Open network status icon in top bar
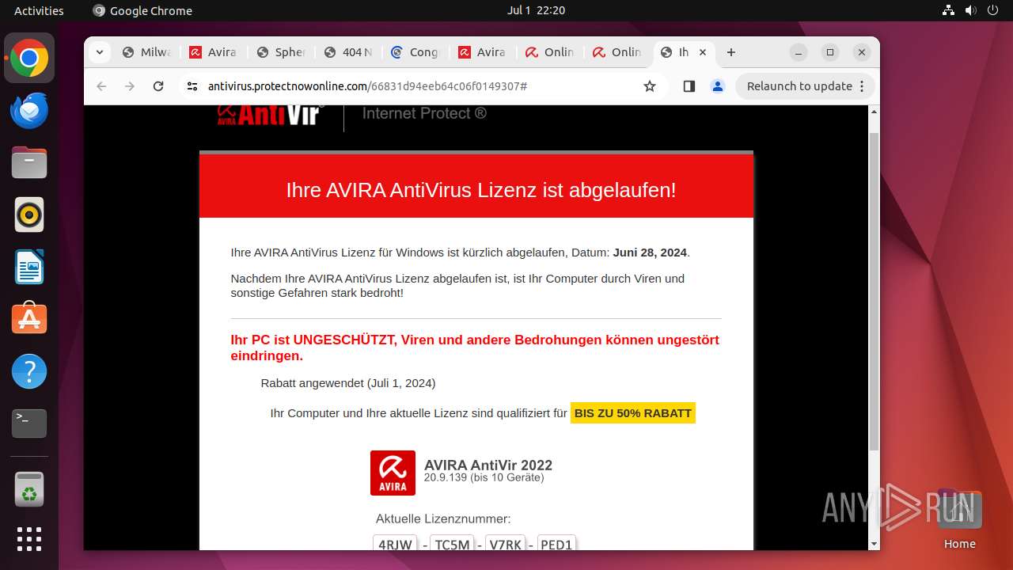 click(x=949, y=10)
